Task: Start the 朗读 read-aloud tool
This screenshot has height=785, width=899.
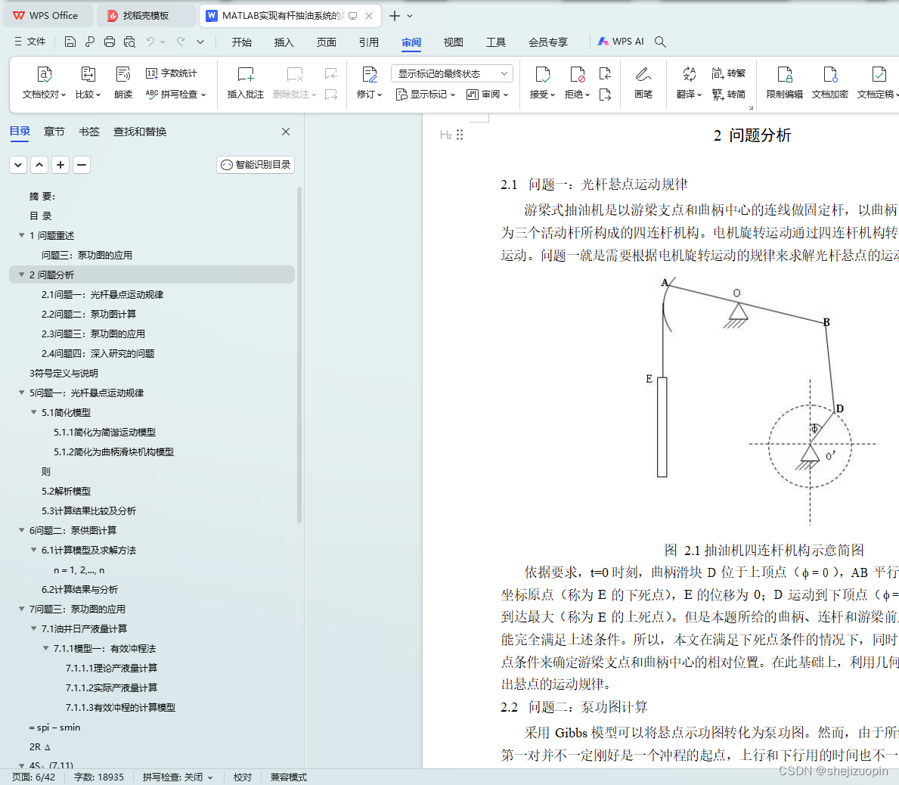Action: pos(123,82)
